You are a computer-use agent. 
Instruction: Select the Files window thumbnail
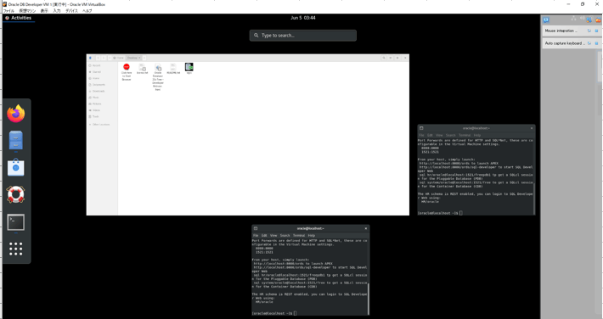pos(248,135)
